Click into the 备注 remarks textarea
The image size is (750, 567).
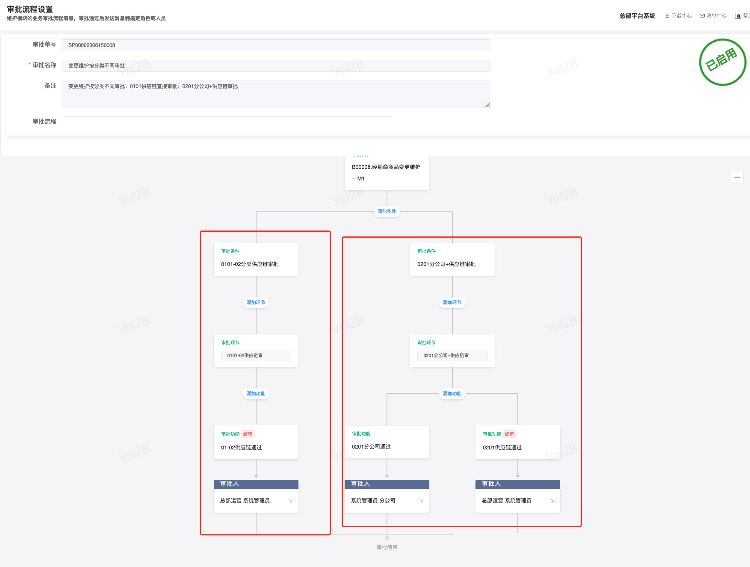tap(276, 94)
